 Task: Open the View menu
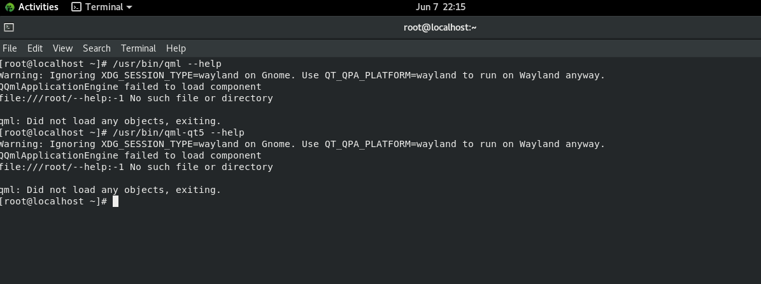tap(62, 48)
